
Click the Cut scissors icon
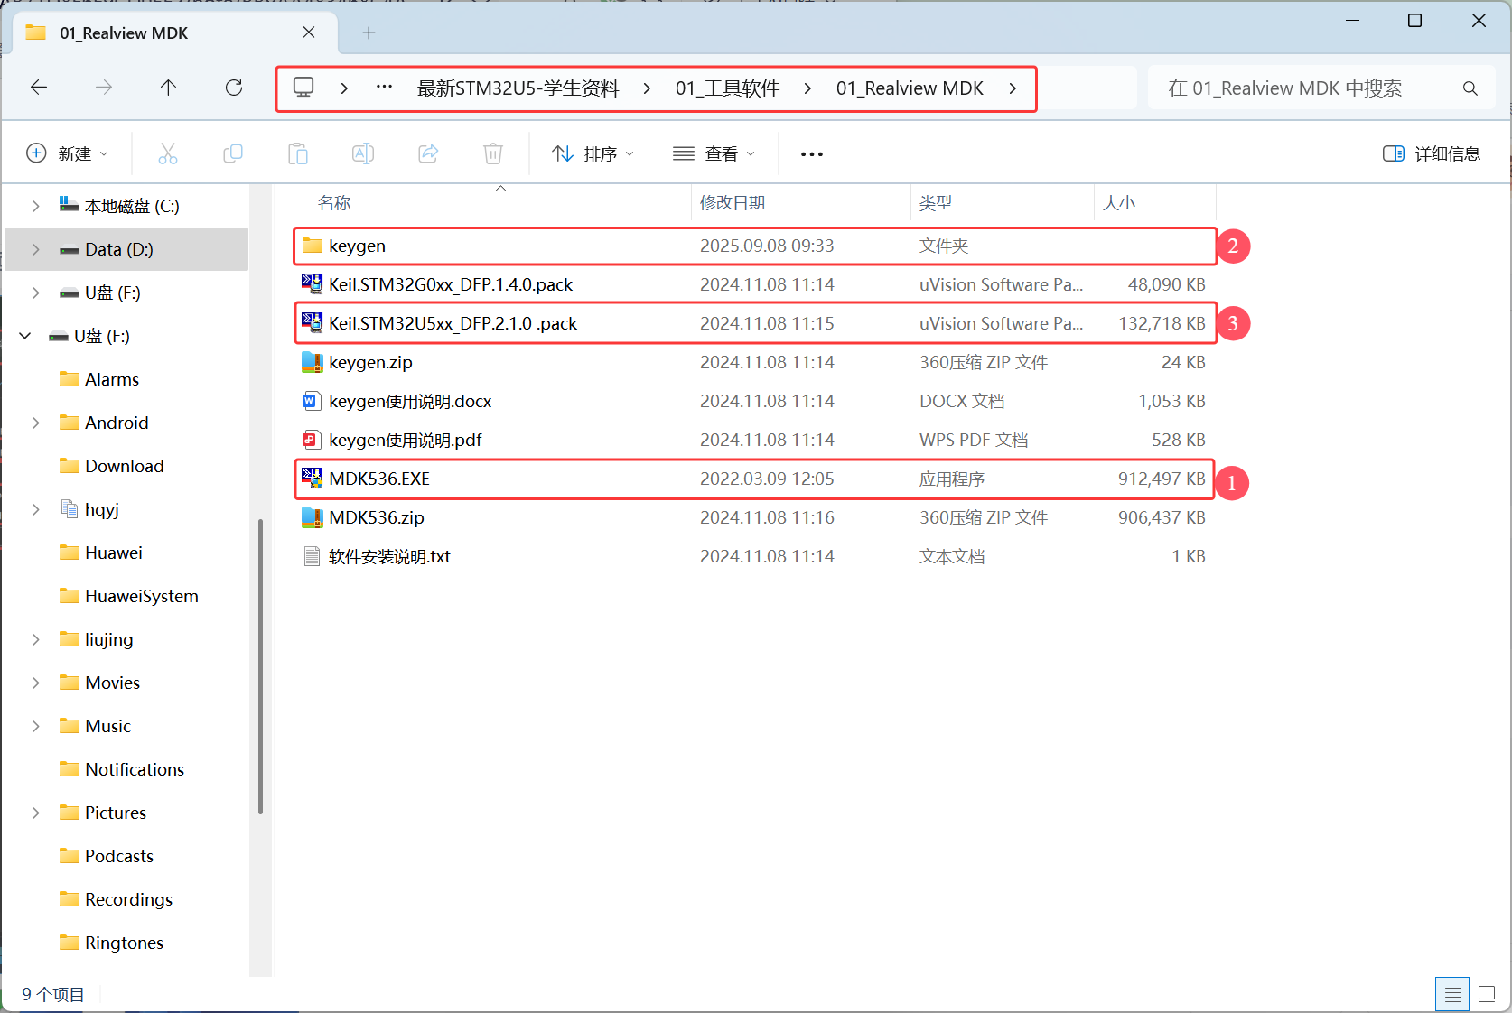click(x=168, y=153)
